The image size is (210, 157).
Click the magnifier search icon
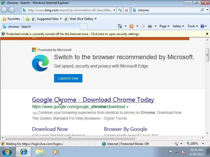tap(202, 10)
